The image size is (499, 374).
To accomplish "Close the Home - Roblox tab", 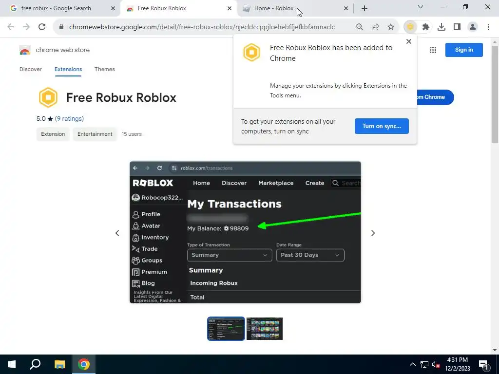I will pos(346,8).
